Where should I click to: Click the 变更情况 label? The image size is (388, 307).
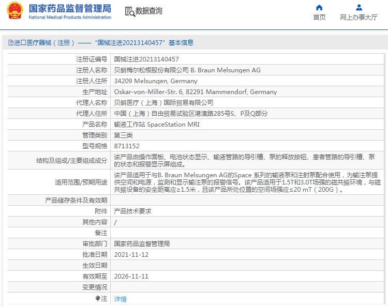95,287
